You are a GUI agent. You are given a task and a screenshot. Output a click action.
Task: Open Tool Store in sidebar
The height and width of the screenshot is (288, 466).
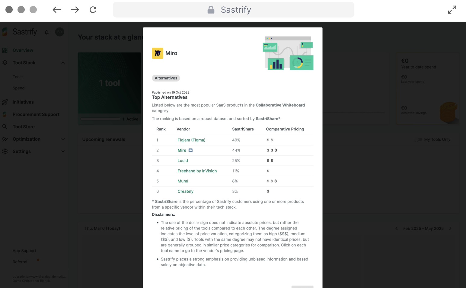pyautogui.click(x=24, y=127)
